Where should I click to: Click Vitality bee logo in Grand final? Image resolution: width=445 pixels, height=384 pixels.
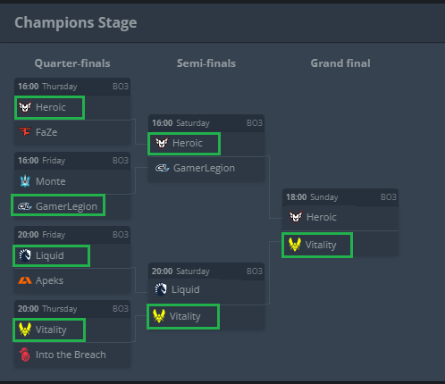pos(295,245)
